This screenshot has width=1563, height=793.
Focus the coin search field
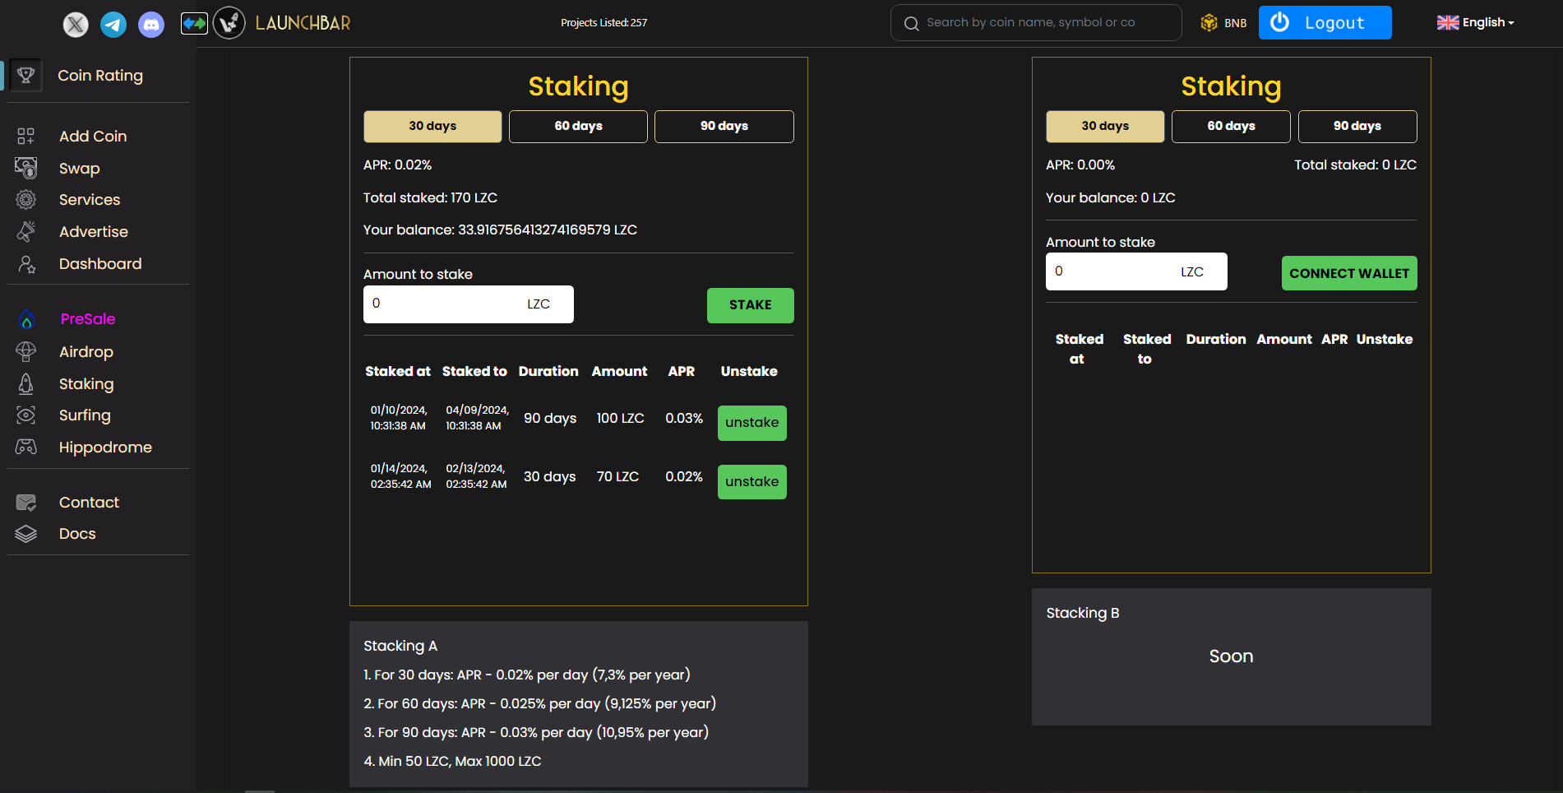pyautogui.click(x=1036, y=23)
